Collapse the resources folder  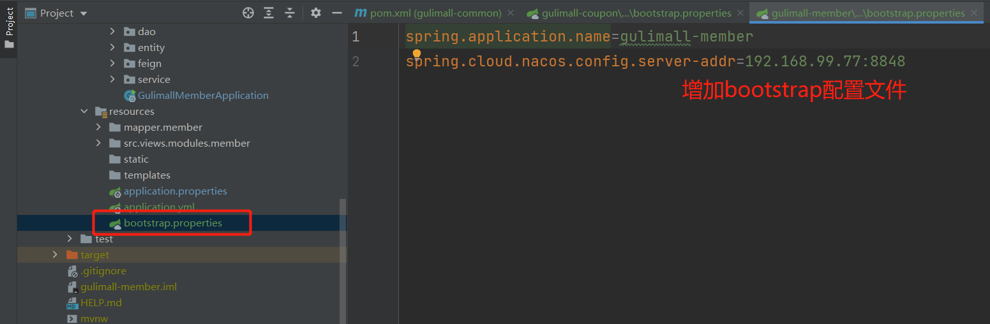pos(84,111)
